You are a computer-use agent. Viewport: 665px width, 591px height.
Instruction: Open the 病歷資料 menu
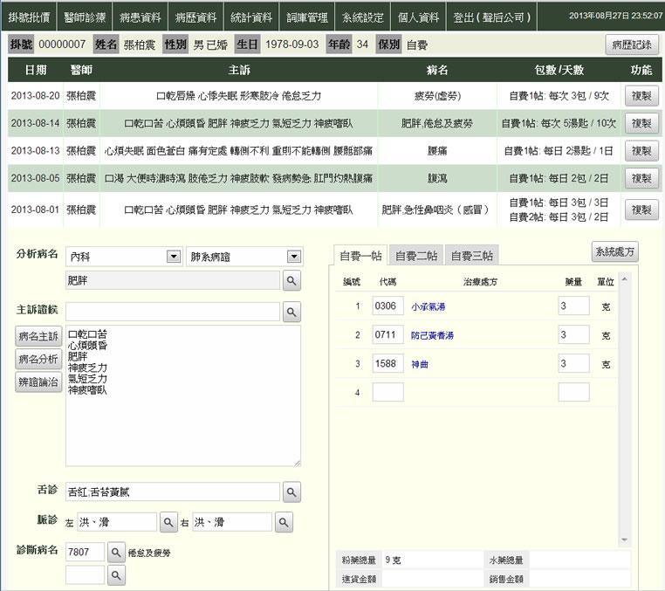pos(195,17)
